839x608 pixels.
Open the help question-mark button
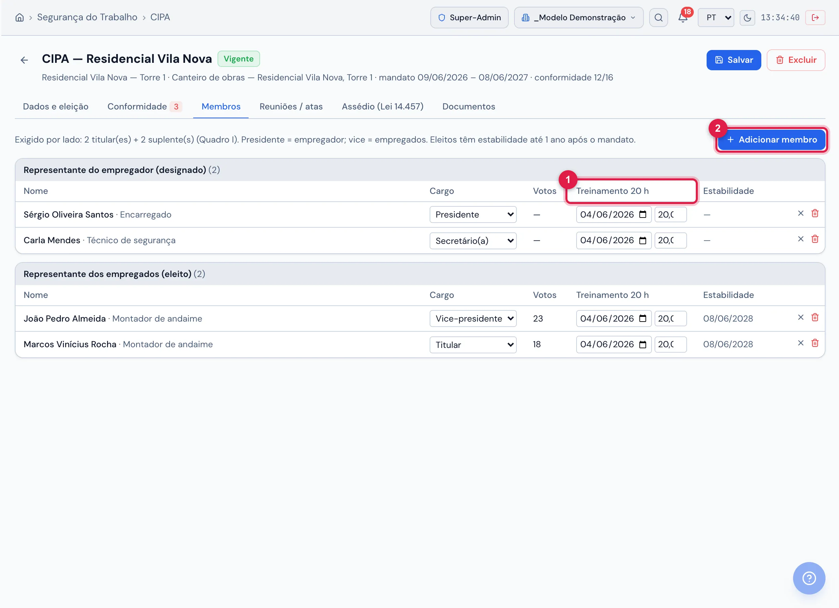pos(809,578)
